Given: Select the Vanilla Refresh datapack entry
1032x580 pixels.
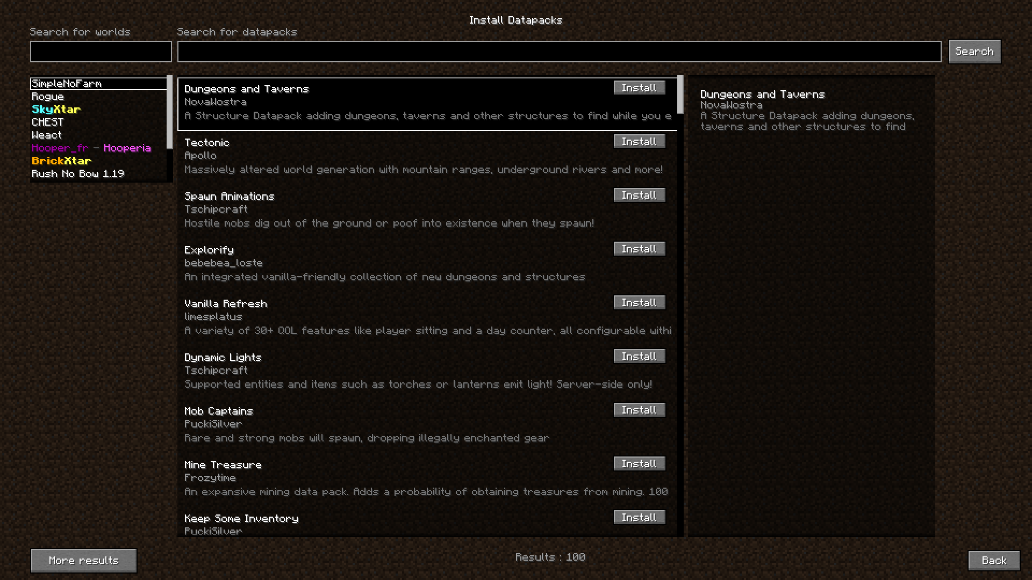Looking at the screenshot, I should point(384,317).
